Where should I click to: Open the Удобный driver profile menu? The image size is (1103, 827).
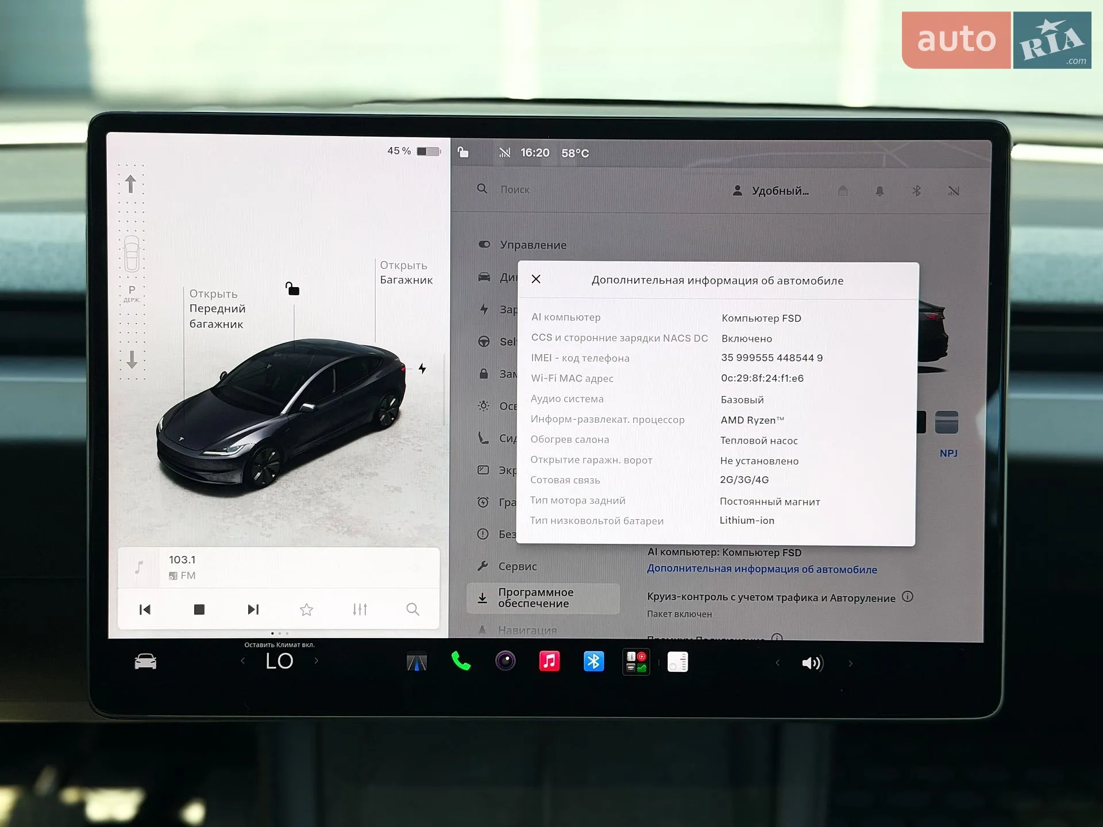[770, 191]
